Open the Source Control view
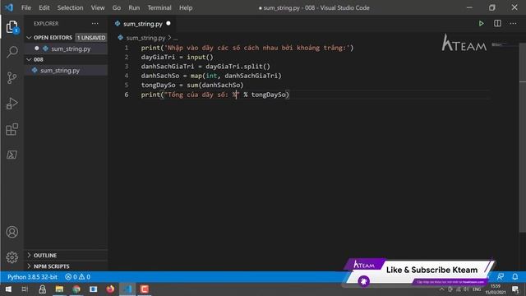The height and width of the screenshot is (296, 526). pos(12,78)
